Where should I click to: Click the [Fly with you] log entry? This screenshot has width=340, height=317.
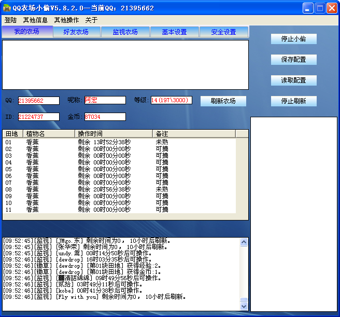(94, 297)
